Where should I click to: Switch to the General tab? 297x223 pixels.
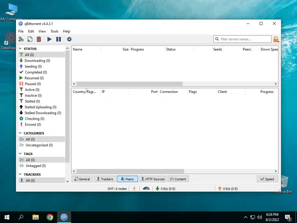(x=82, y=179)
